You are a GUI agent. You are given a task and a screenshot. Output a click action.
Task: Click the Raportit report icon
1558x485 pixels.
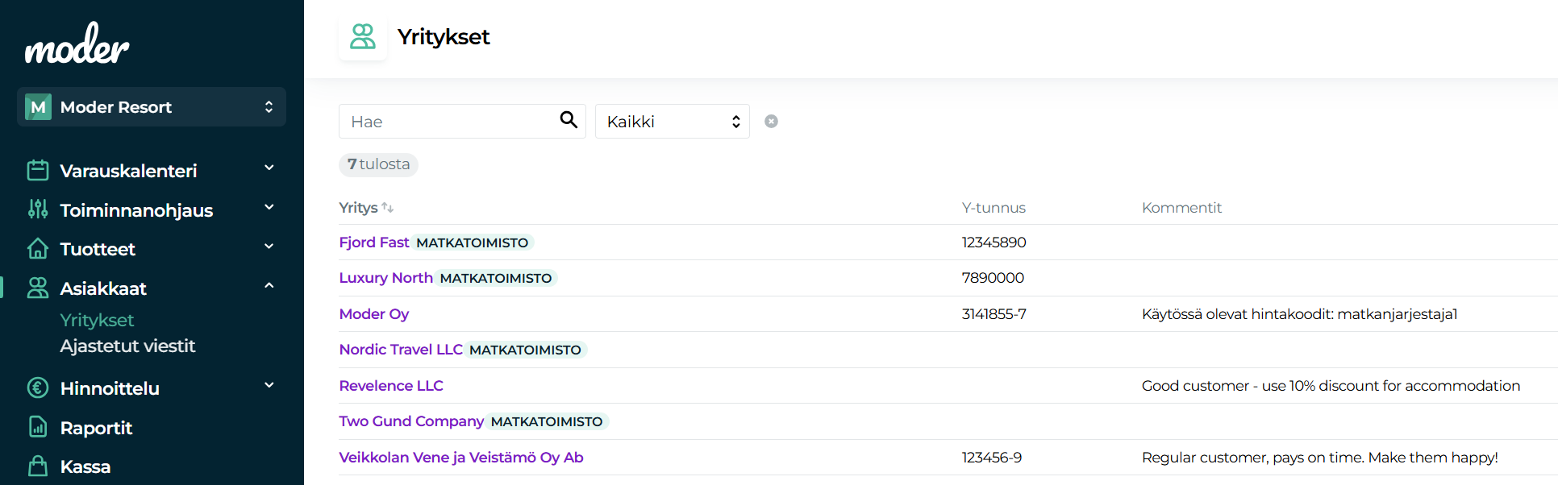[38, 427]
